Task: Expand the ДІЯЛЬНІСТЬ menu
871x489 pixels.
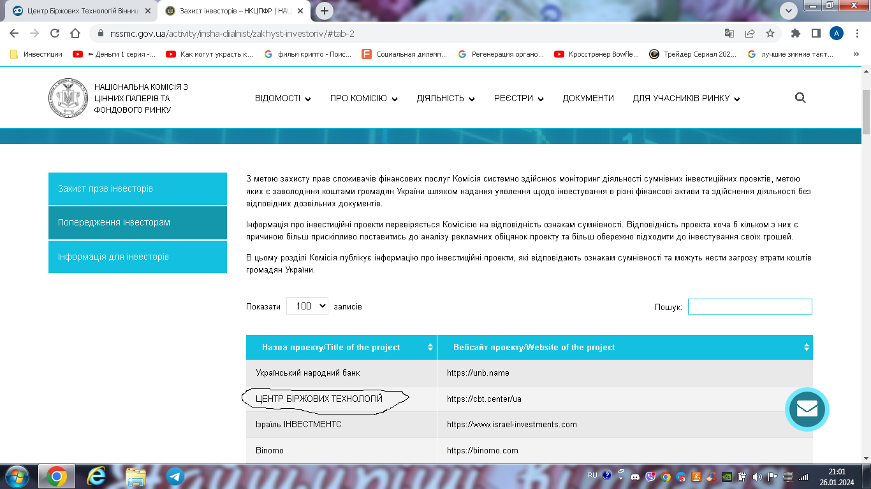Action: [x=446, y=98]
